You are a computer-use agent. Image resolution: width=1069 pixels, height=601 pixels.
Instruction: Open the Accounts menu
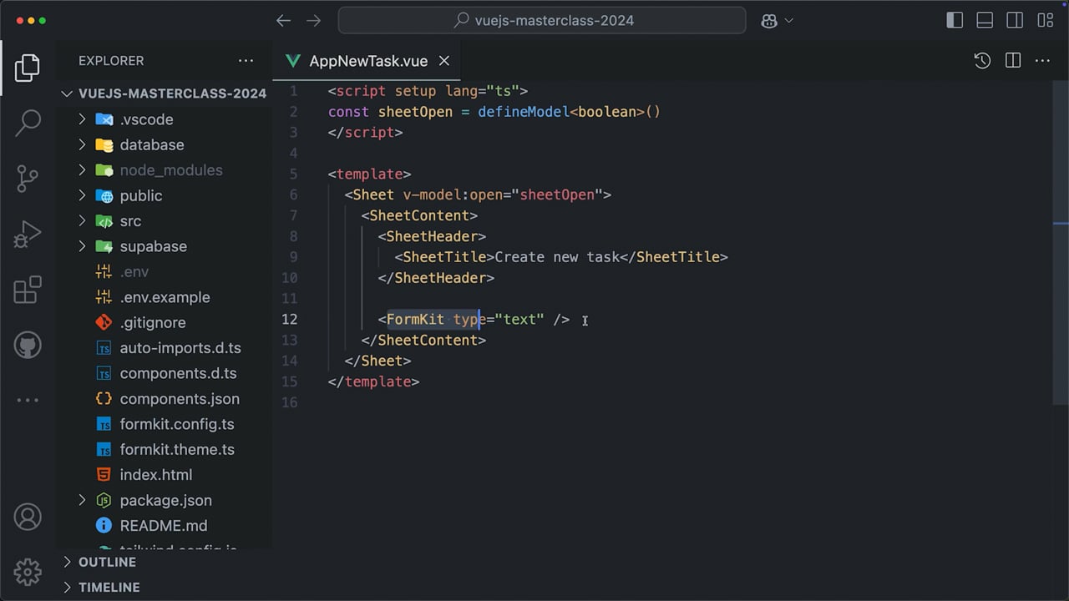coord(28,517)
